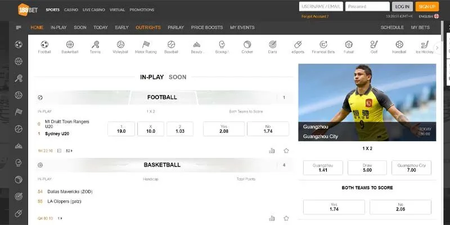Click the Cricket icon in the sports row

point(247,44)
